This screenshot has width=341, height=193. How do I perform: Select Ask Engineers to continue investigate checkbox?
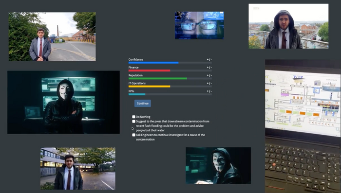point(134,135)
